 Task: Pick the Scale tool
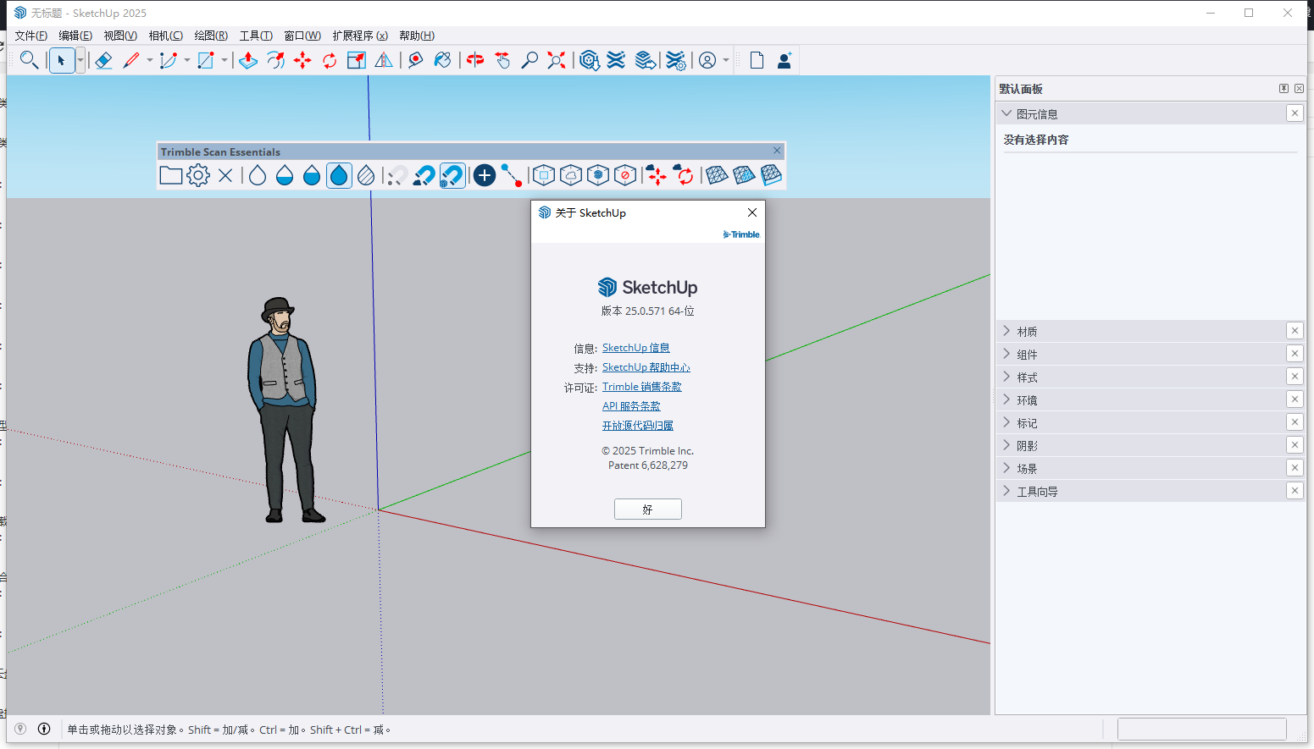point(357,60)
